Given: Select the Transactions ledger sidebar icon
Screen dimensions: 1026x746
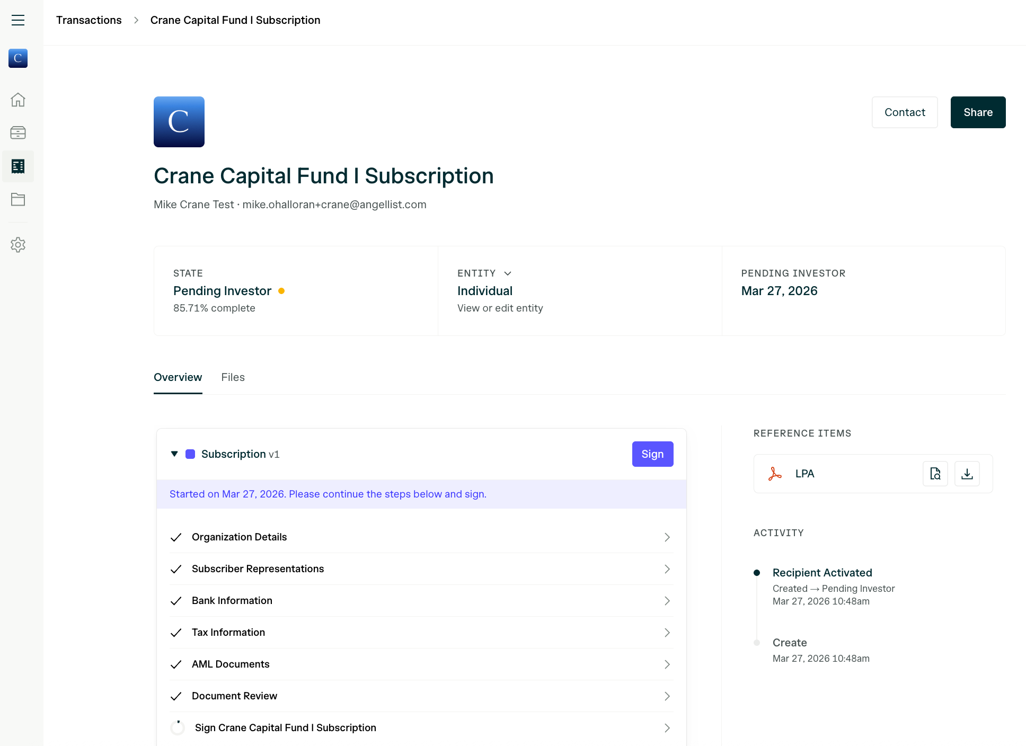Looking at the screenshot, I should 18,166.
